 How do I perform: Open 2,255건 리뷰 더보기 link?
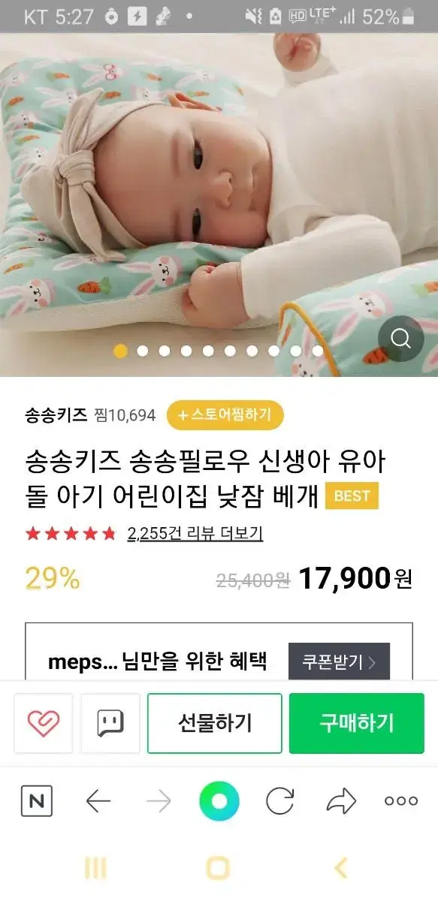tap(195, 534)
